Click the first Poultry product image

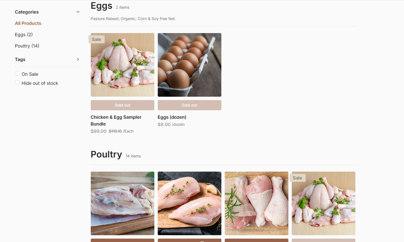pos(122,203)
